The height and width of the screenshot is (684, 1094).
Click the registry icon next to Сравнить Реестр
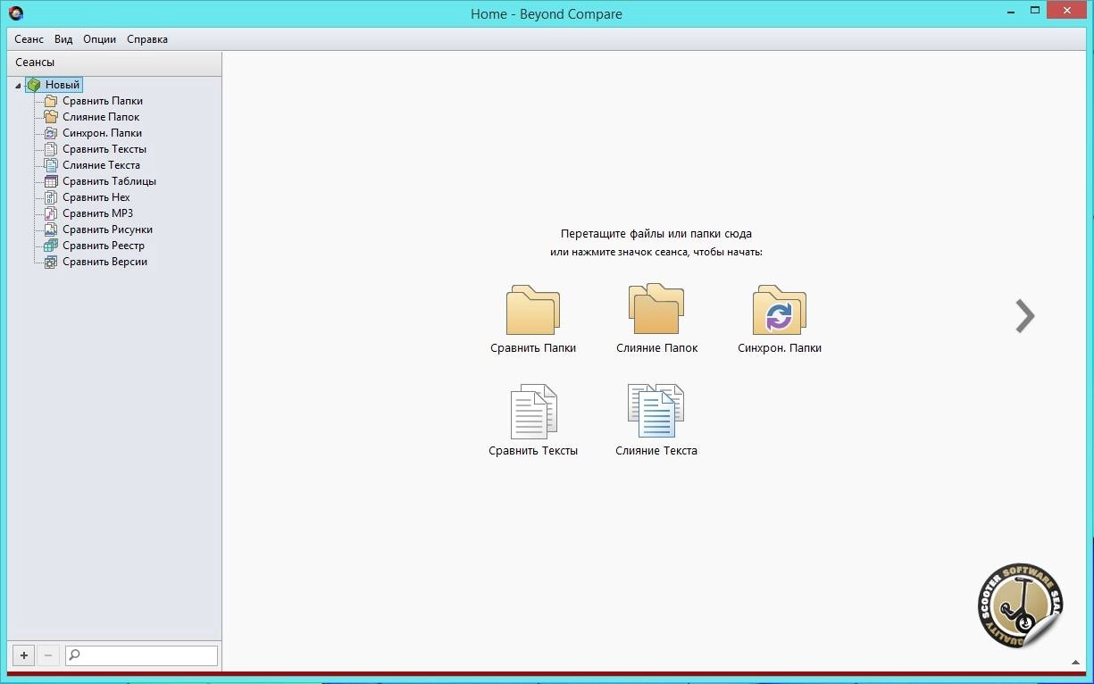click(x=51, y=246)
